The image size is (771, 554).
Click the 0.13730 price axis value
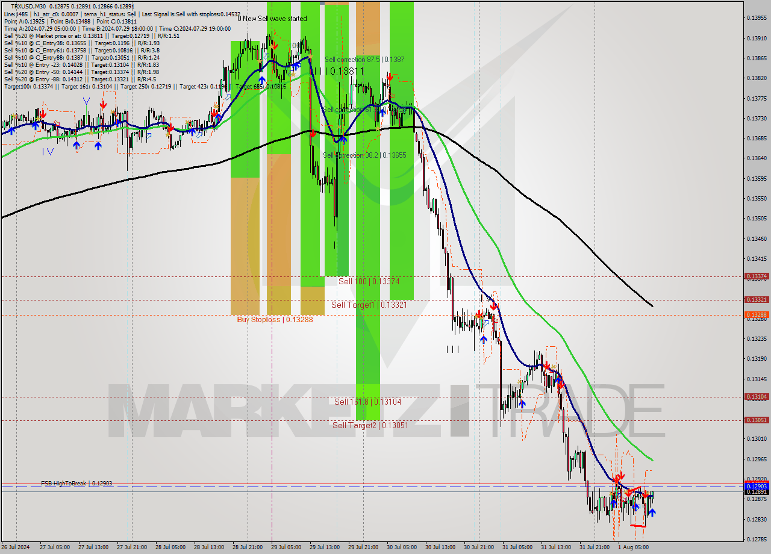[x=757, y=118]
